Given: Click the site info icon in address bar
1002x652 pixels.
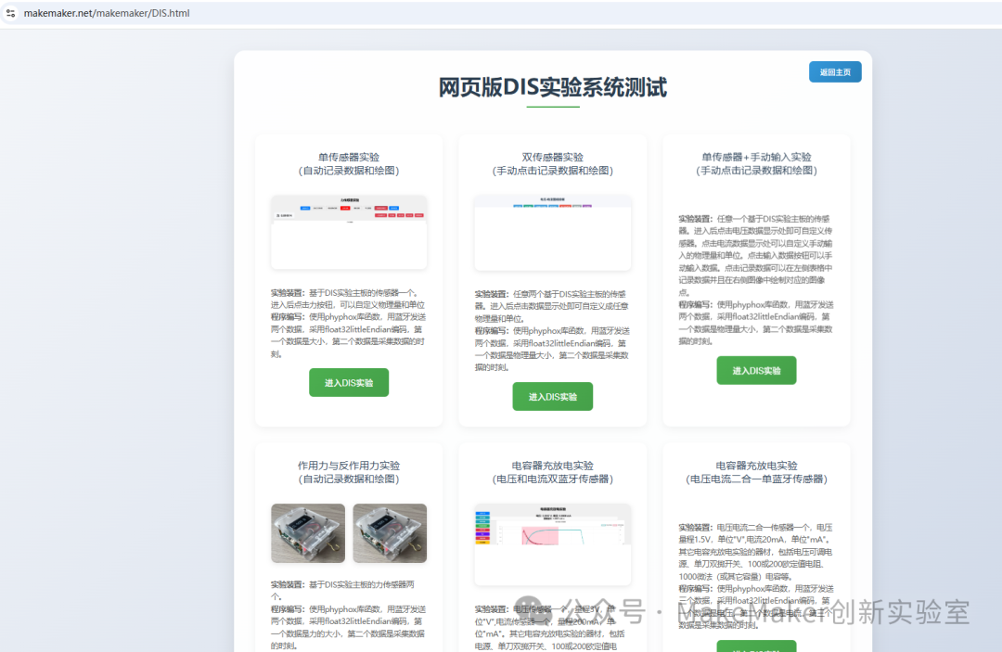Looking at the screenshot, I should tap(11, 13).
